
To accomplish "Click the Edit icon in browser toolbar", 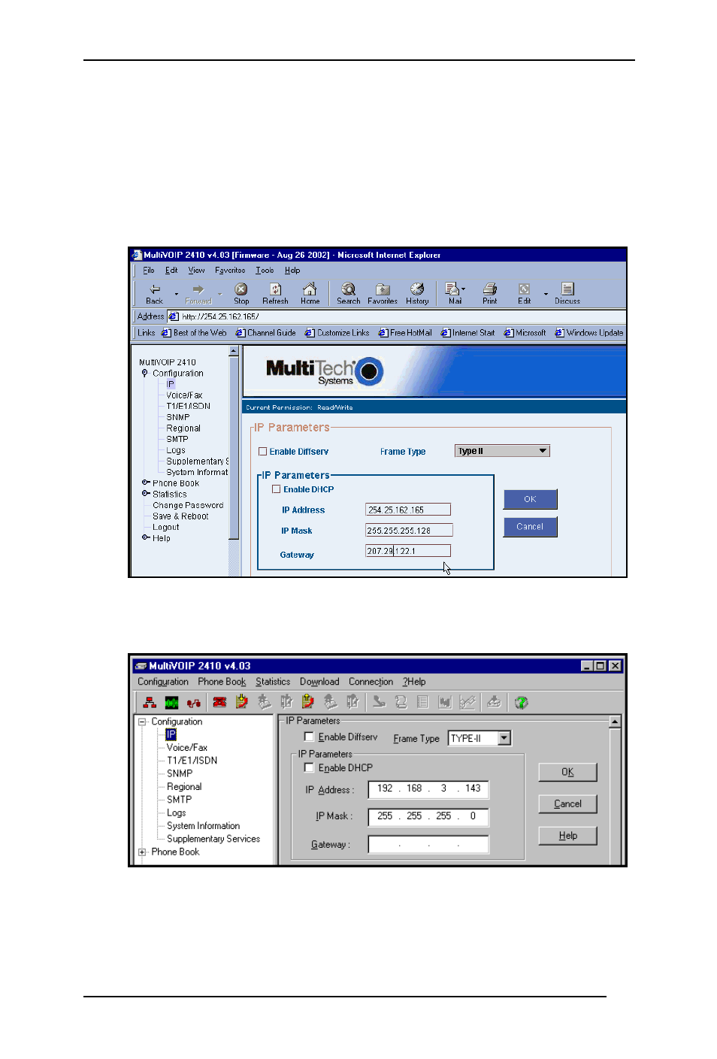I will click(524, 289).
